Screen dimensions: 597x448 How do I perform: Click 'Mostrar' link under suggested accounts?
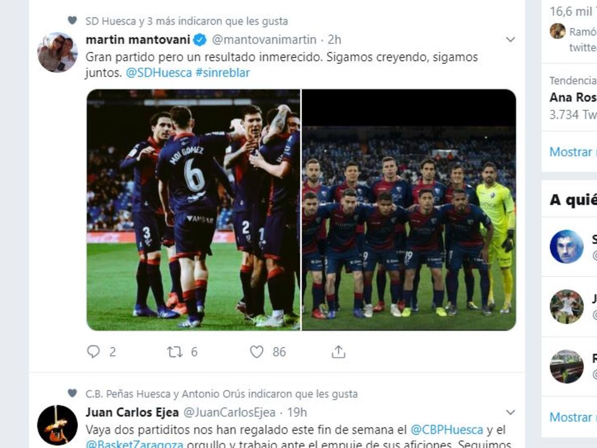pyautogui.click(x=572, y=417)
